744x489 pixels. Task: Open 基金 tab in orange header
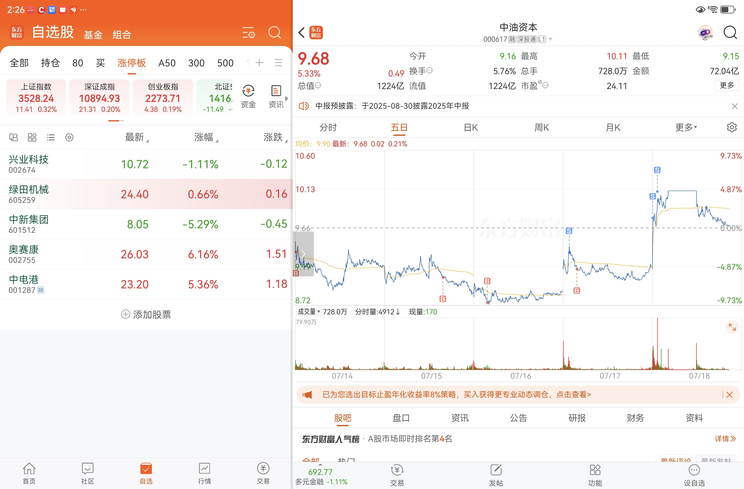click(x=93, y=35)
